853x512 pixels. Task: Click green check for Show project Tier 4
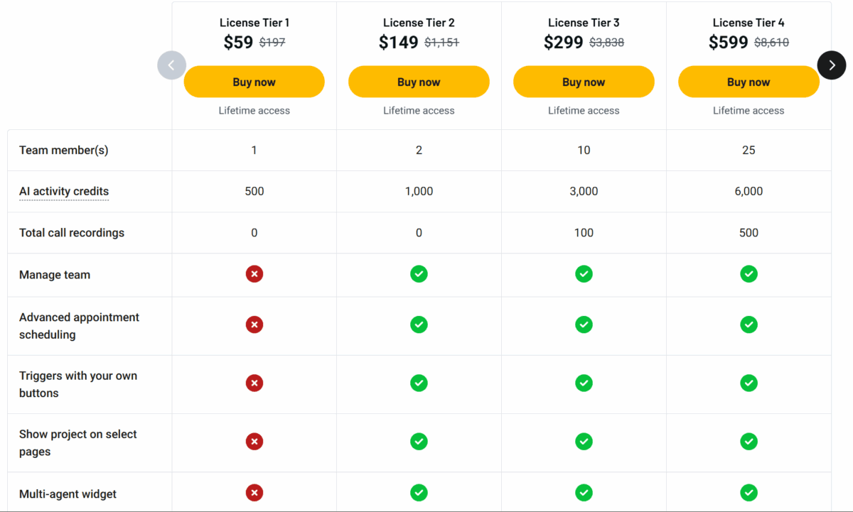coord(749,442)
